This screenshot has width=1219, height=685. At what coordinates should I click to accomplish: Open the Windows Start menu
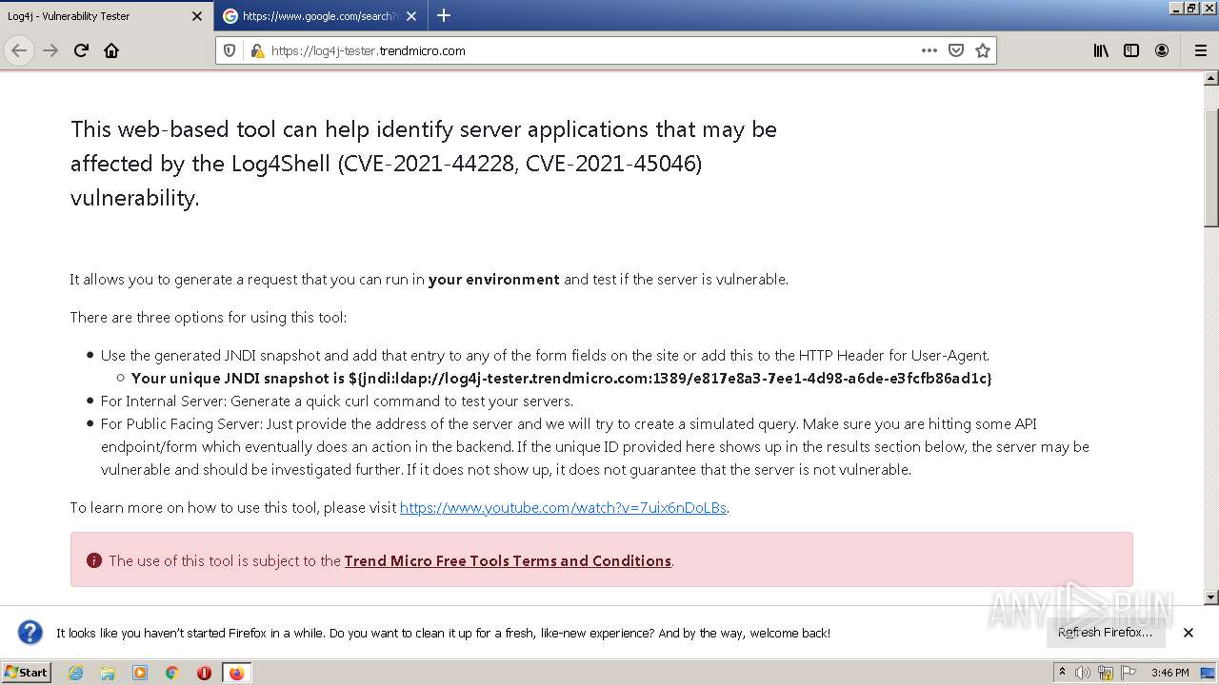click(x=26, y=672)
